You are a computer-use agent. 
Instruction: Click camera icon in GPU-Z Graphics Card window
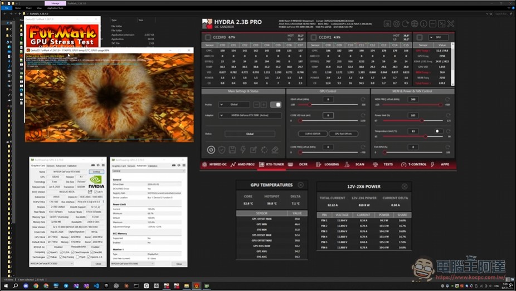(x=93, y=165)
